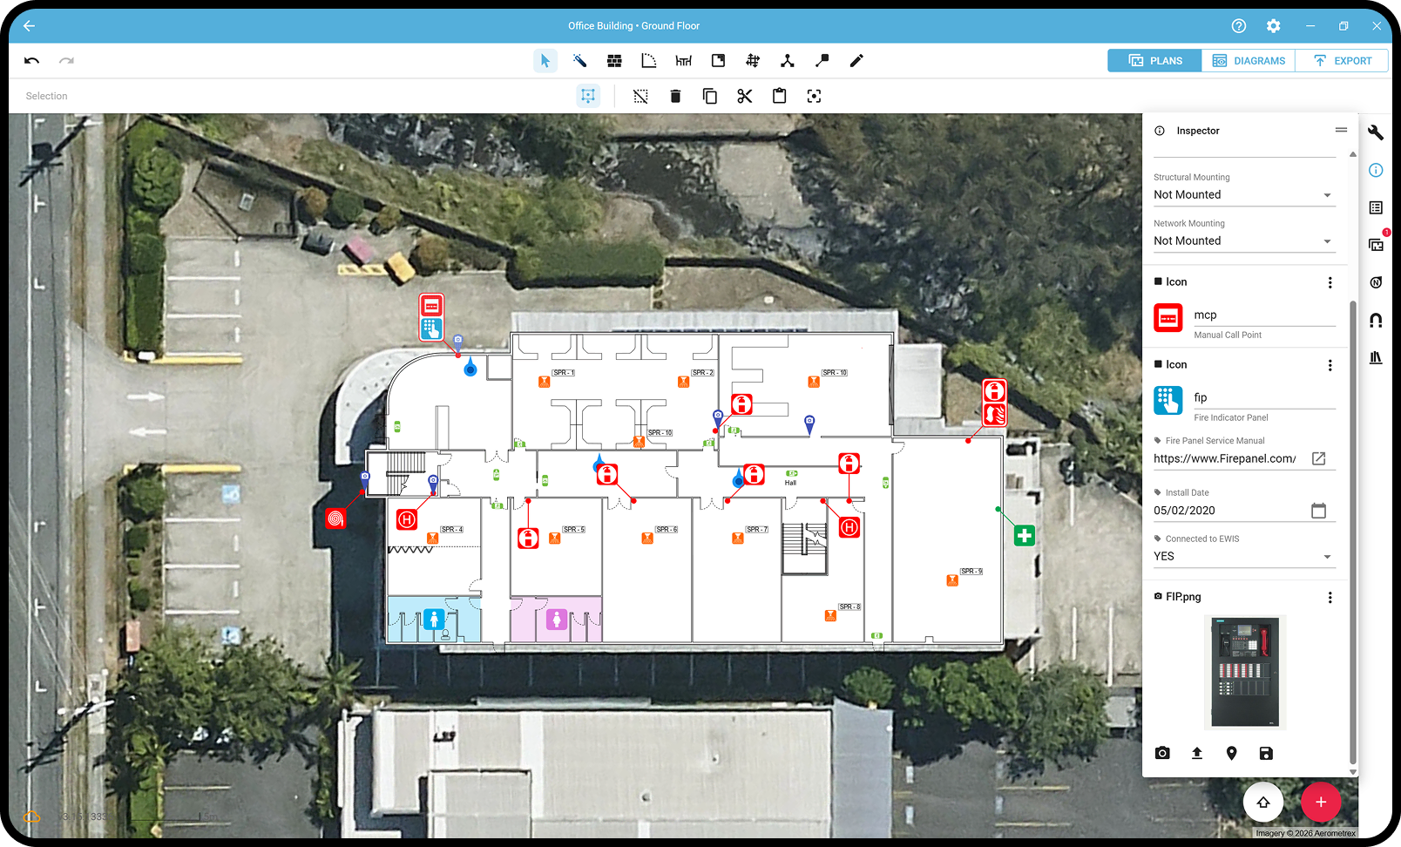Activate the magic wand tool
The width and height of the screenshot is (1401, 847).
coord(579,60)
